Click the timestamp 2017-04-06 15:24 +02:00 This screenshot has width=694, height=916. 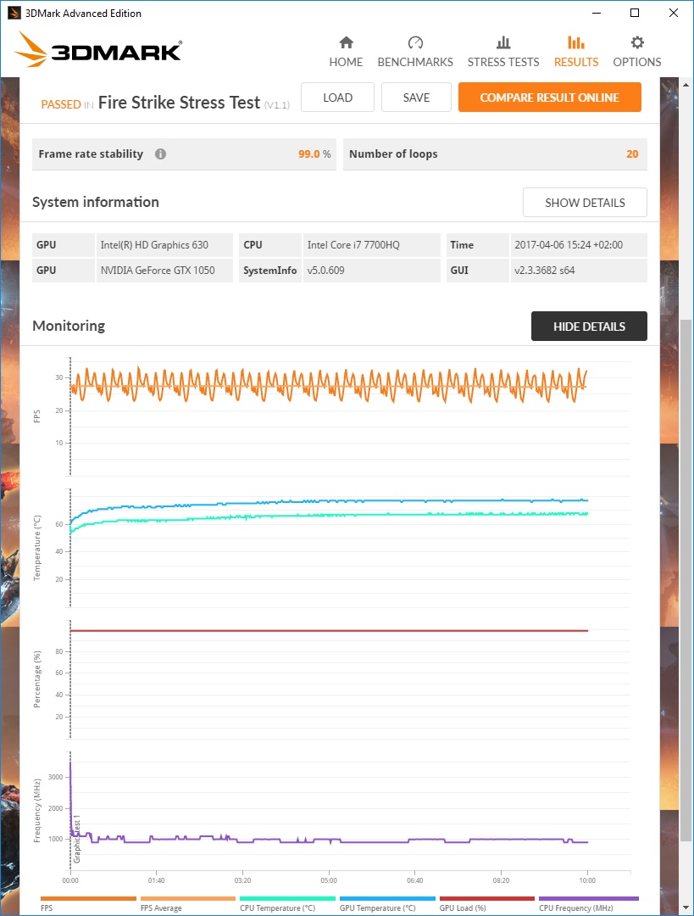[579, 245]
